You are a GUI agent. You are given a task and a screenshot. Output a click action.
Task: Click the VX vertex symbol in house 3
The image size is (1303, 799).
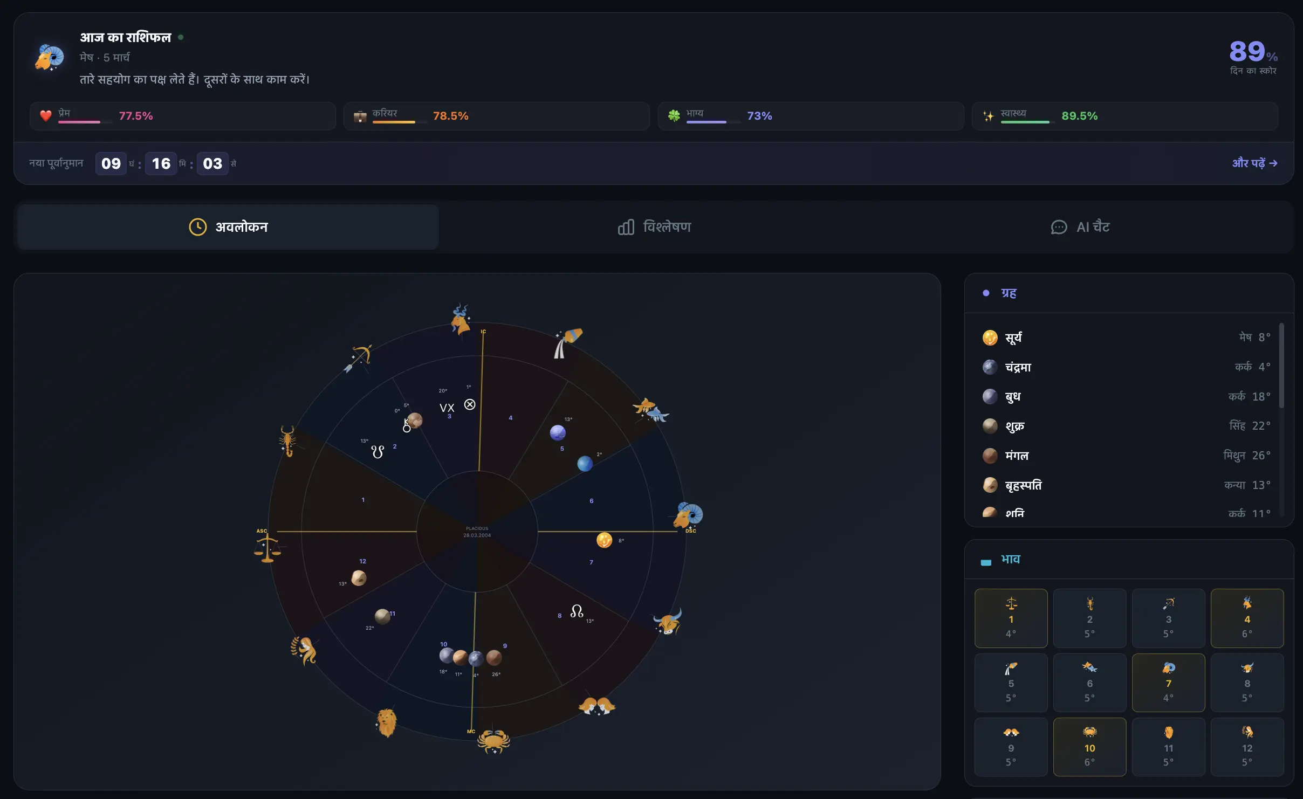[x=447, y=408]
